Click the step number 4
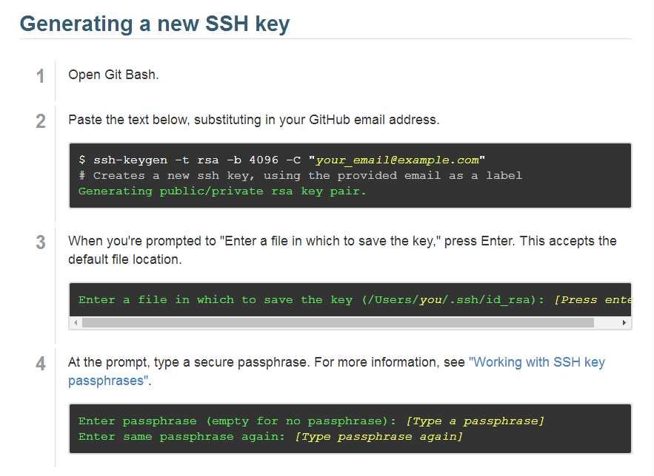Image resolution: width=654 pixels, height=476 pixels. 41,364
